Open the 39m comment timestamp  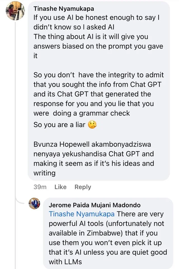tap(40, 187)
